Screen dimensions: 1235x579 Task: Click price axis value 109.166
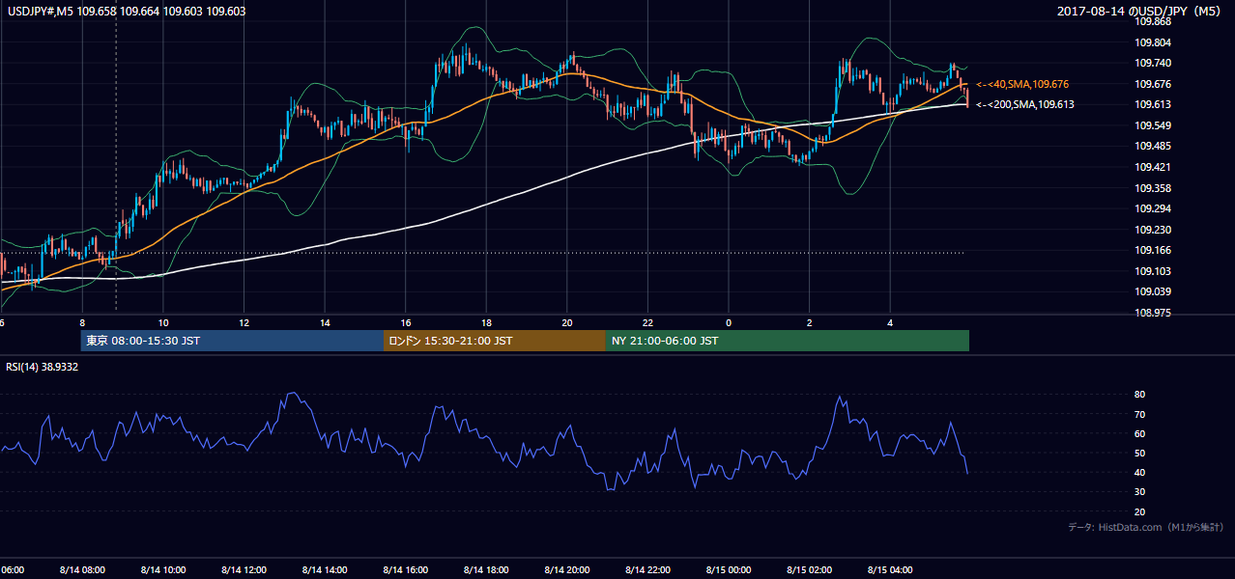(x=1152, y=251)
